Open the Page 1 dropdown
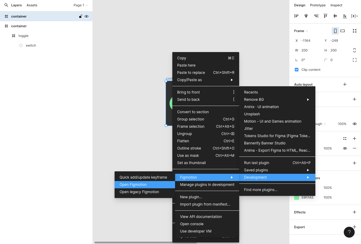 click(x=80, y=5)
